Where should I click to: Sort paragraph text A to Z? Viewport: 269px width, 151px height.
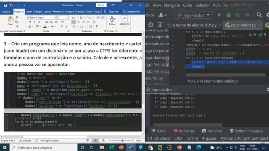click(91, 26)
